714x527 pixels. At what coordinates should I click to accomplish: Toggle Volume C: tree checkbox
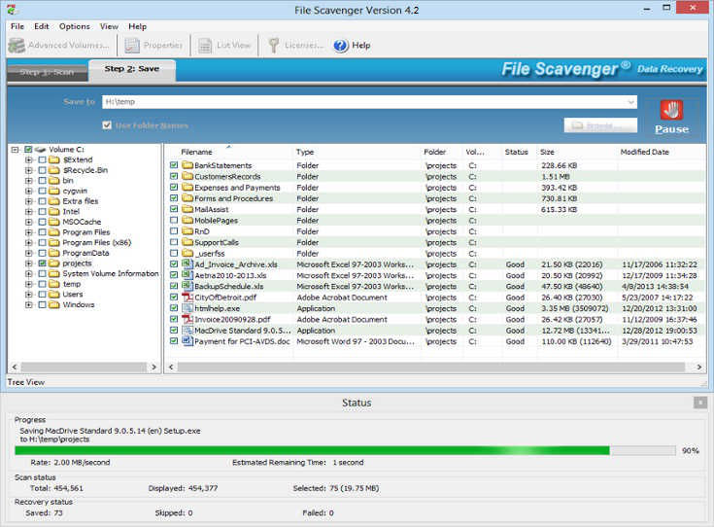point(28,150)
